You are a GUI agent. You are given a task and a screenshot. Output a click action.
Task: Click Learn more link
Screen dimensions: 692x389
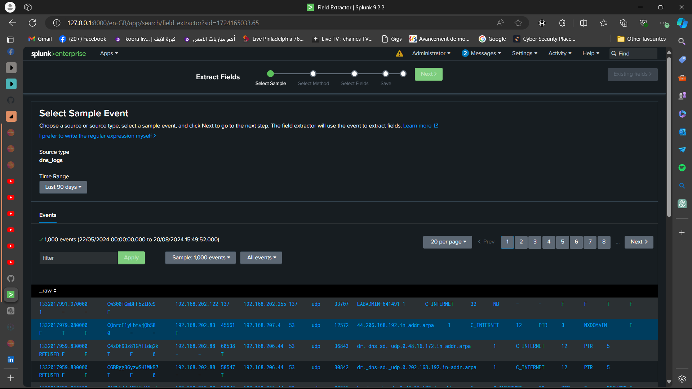(421, 126)
